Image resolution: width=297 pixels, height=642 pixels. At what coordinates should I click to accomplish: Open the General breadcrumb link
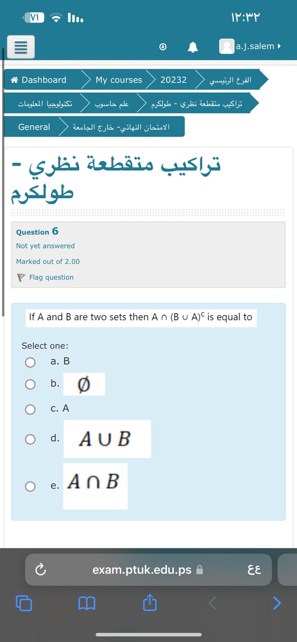coord(34,127)
